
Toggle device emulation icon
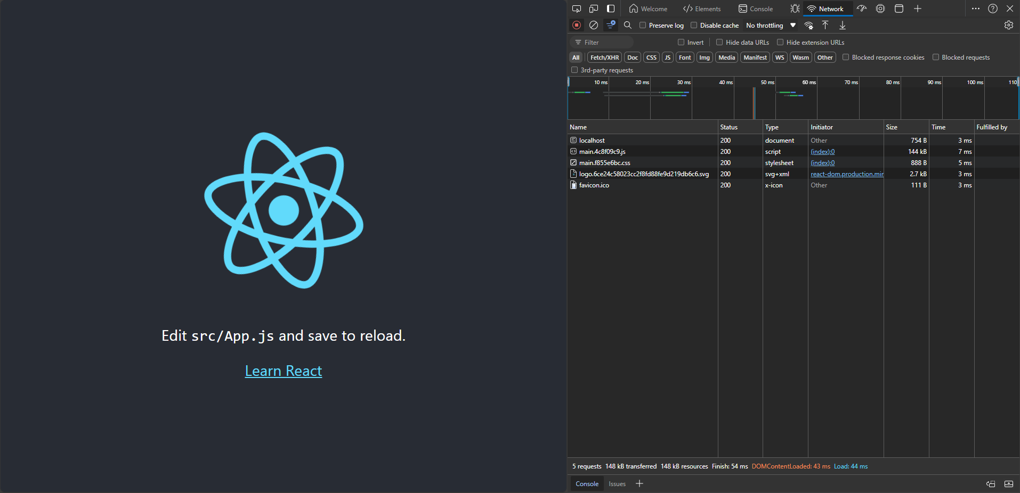pos(594,9)
